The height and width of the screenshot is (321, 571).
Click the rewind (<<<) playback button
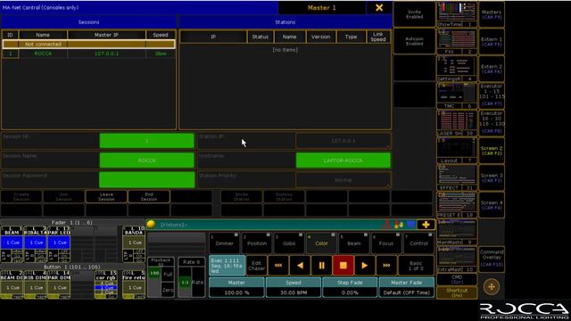pyautogui.click(x=278, y=266)
